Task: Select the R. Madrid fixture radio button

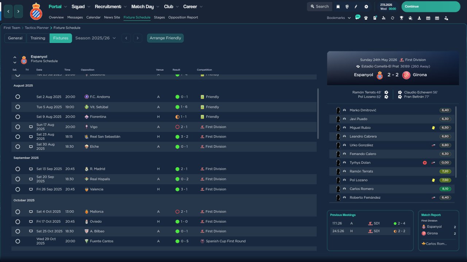Action: click(18, 169)
